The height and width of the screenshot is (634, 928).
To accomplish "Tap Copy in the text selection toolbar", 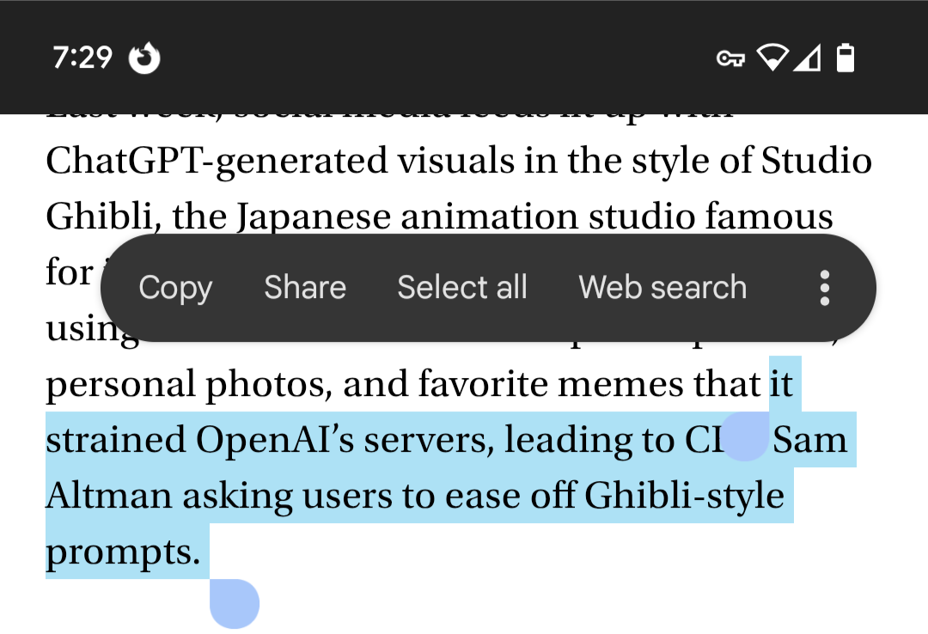I will 175,288.
